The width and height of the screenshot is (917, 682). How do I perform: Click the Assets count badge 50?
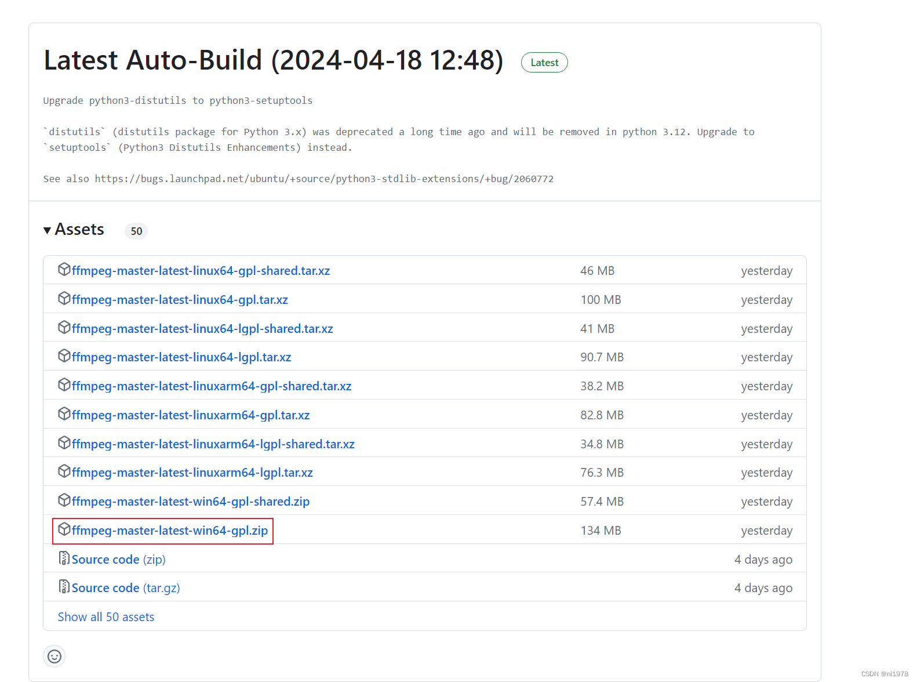point(136,231)
